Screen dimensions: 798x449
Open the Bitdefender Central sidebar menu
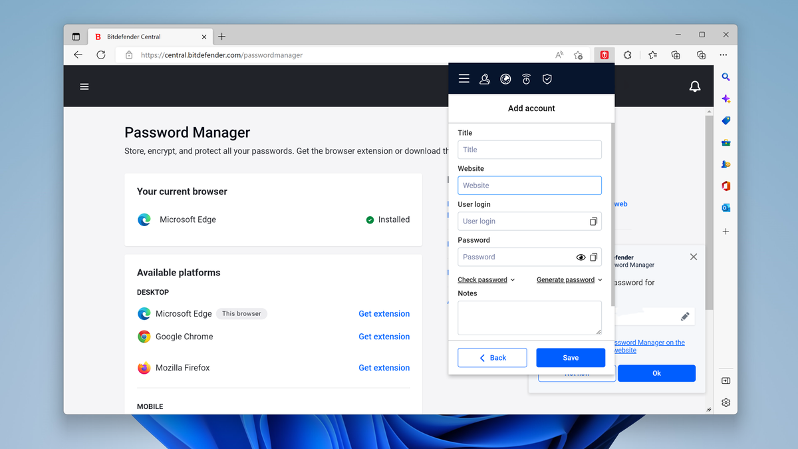click(x=84, y=86)
